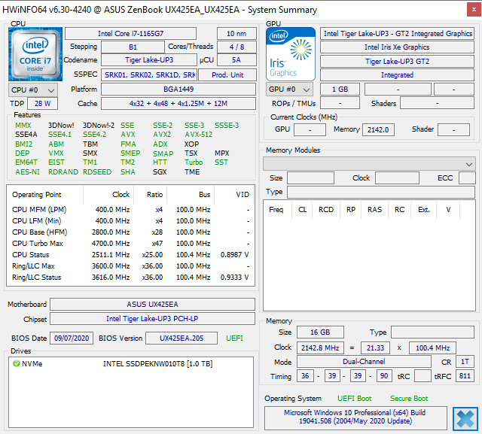Click the Intel Iris Xe Graphics button

click(x=397, y=47)
